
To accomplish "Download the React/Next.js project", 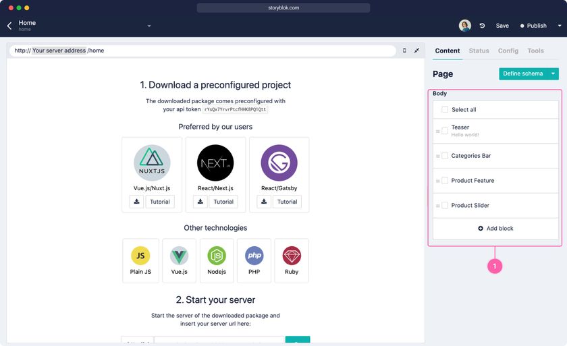I will point(200,202).
